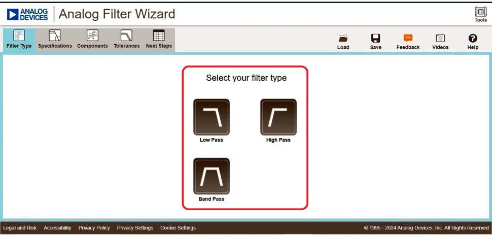
Task: Click the Help question mark icon
Action: [x=473, y=39]
